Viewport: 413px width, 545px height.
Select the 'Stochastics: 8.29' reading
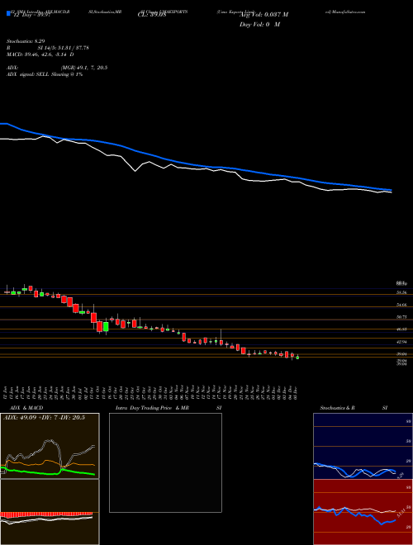pyautogui.click(x=27, y=41)
